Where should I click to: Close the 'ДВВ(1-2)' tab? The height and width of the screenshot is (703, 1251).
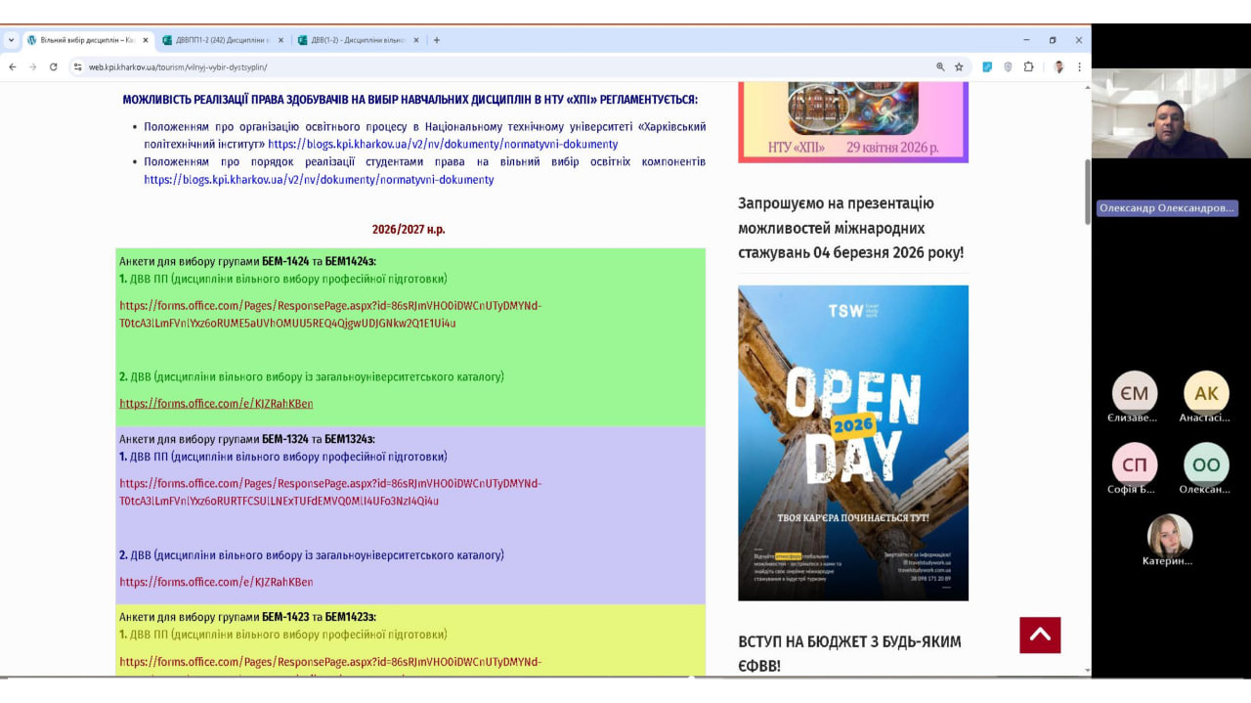click(415, 40)
